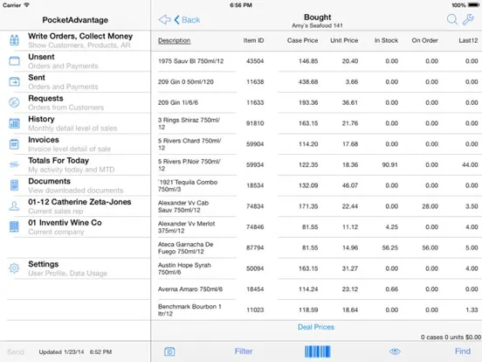Open Deal Prices link
Screen dimensions: 482x362
point(316,327)
